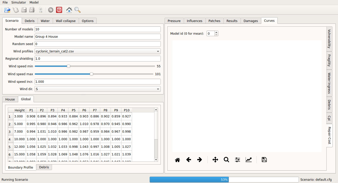
Task: Open the Pressure tab
Action: [174, 21]
